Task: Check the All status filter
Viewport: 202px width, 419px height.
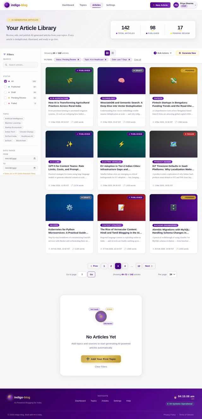Action: [x=5, y=81]
